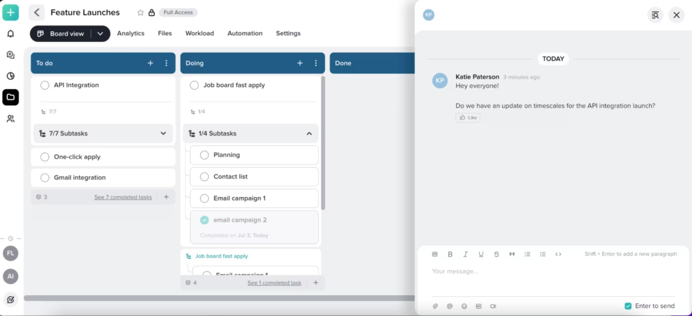692x316 pixels.
Task: Open notifications bell in sidebar
Action: point(11,34)
